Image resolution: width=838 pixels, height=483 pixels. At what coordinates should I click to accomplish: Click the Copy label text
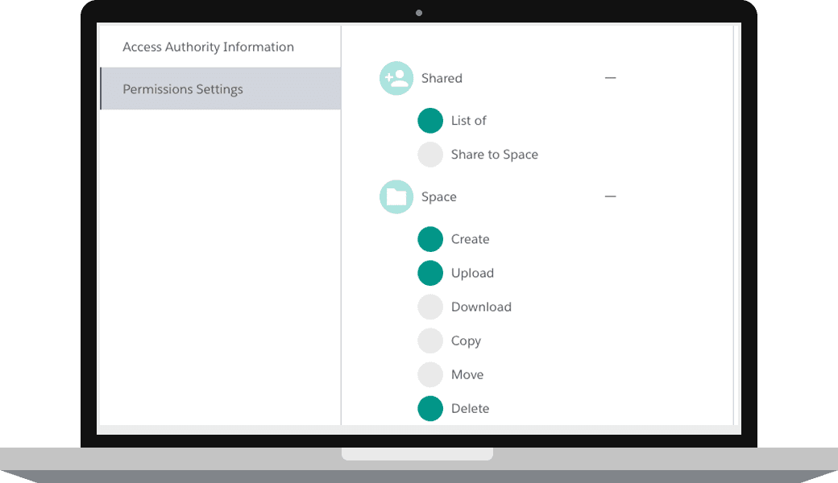(466, 341)
